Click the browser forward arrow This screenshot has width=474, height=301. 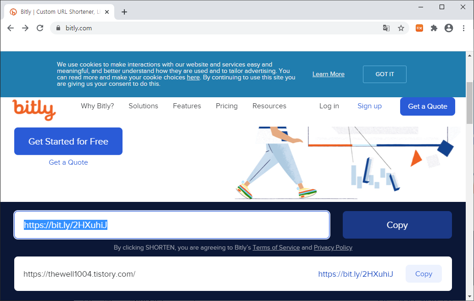[25, 28]
